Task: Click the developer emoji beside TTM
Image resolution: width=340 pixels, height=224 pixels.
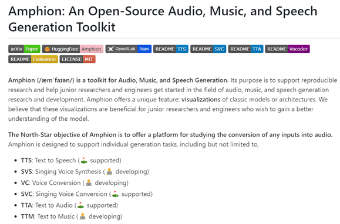Action: 83,216
